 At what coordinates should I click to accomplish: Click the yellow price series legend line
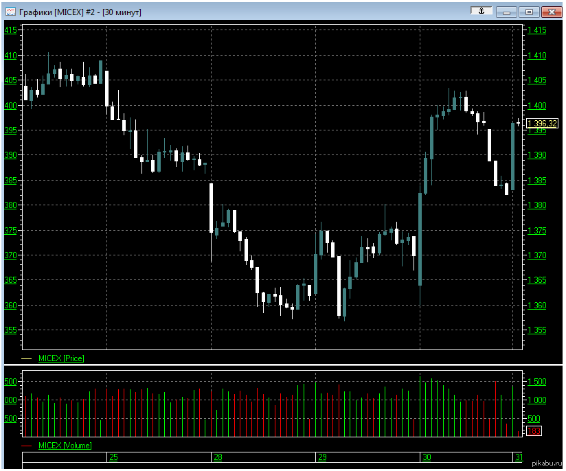point(27,359)
